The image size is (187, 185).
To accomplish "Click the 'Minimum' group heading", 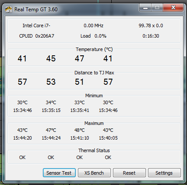I will point(94,96).
